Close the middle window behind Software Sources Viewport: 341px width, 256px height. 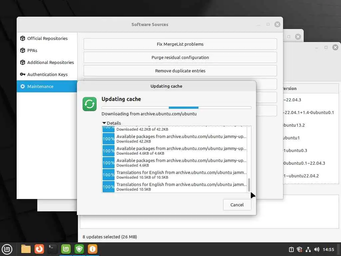pyautogui.click(x=298, y=37)
